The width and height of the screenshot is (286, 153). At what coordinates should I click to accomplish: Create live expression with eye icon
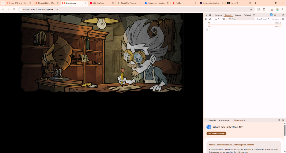224,19
